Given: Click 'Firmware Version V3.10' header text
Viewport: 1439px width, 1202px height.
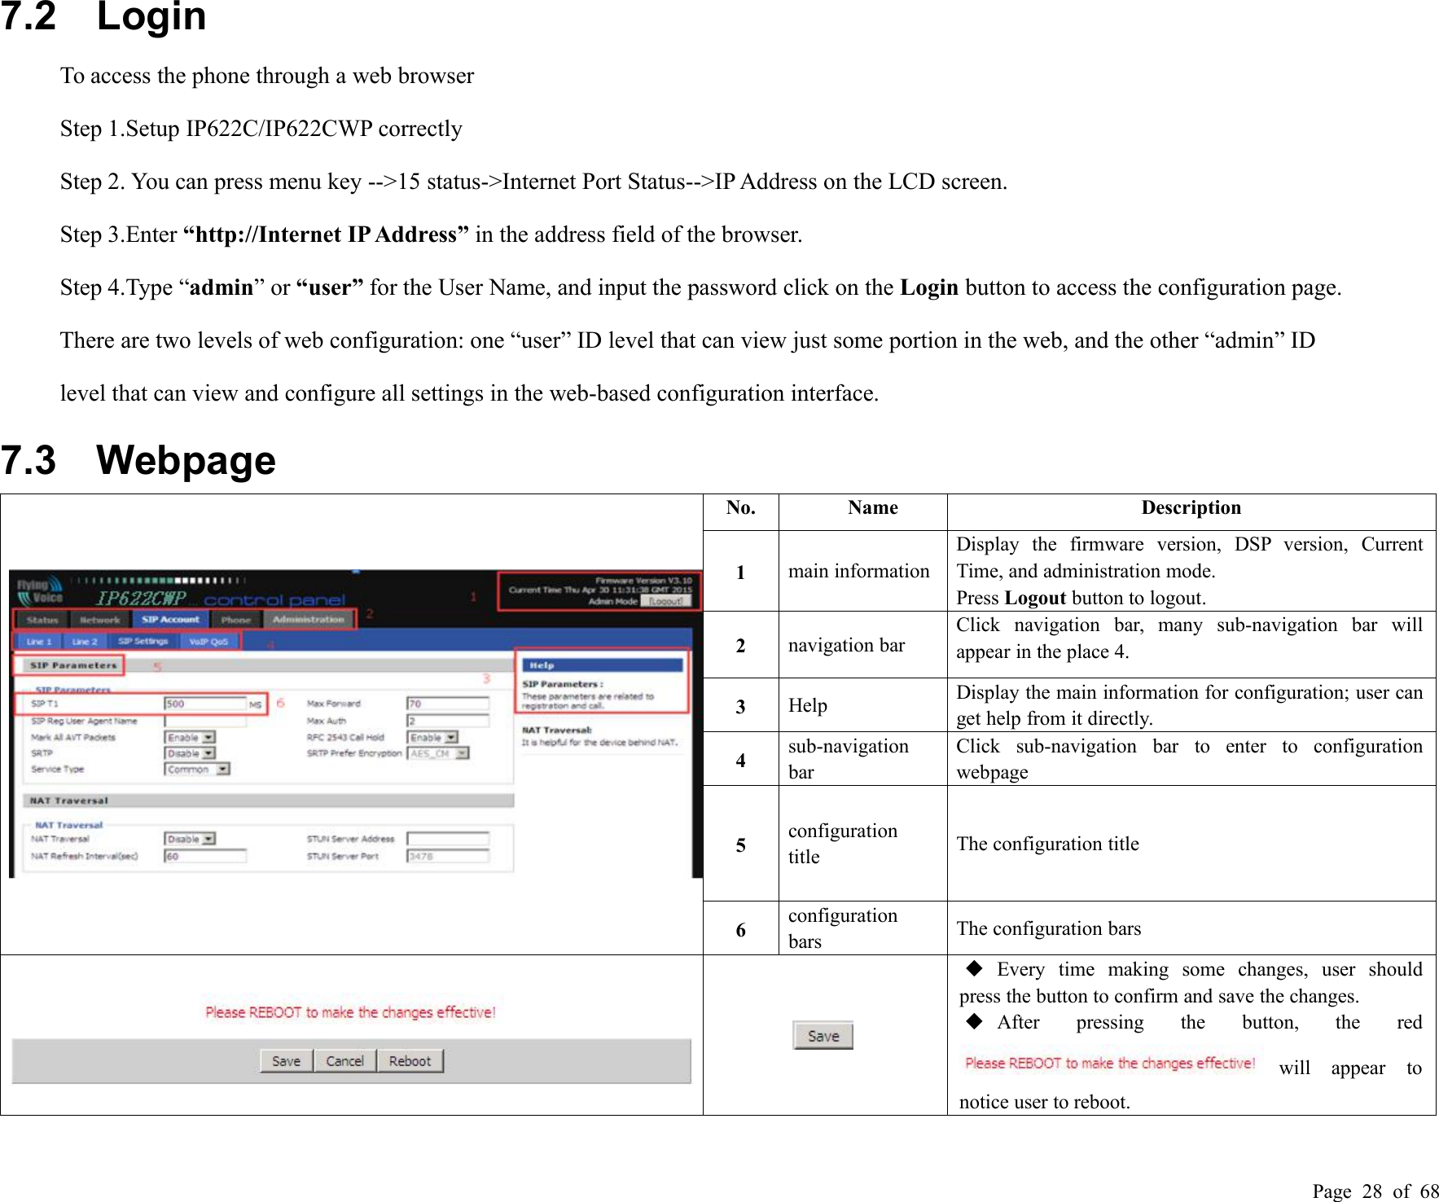Looking at the screenshot, I should [x=643, y=581].
